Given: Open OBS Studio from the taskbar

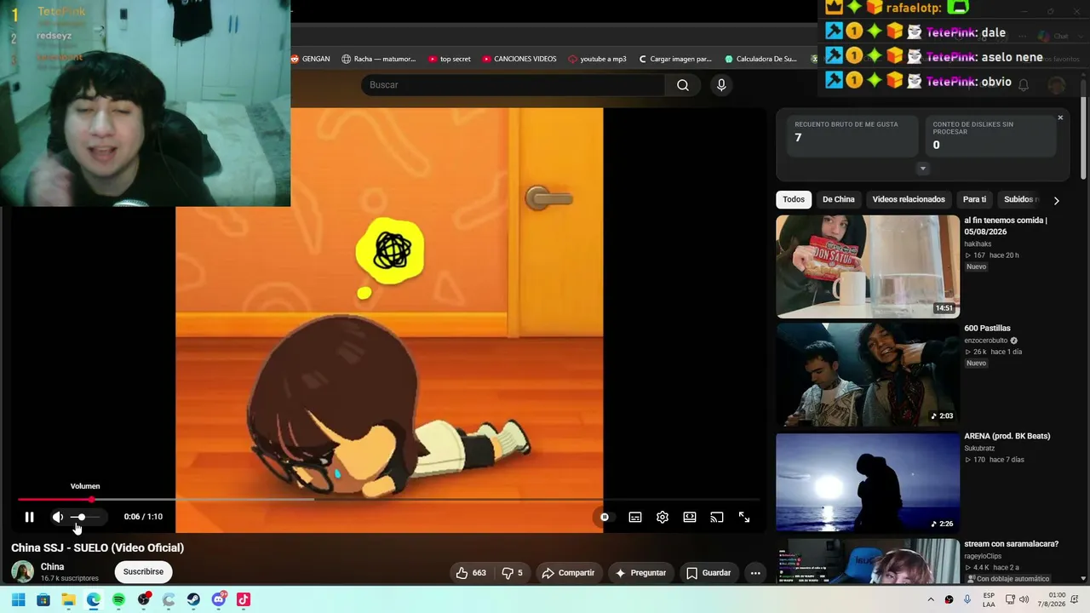Looking at the screenshot, I should (x=144, y=599).
